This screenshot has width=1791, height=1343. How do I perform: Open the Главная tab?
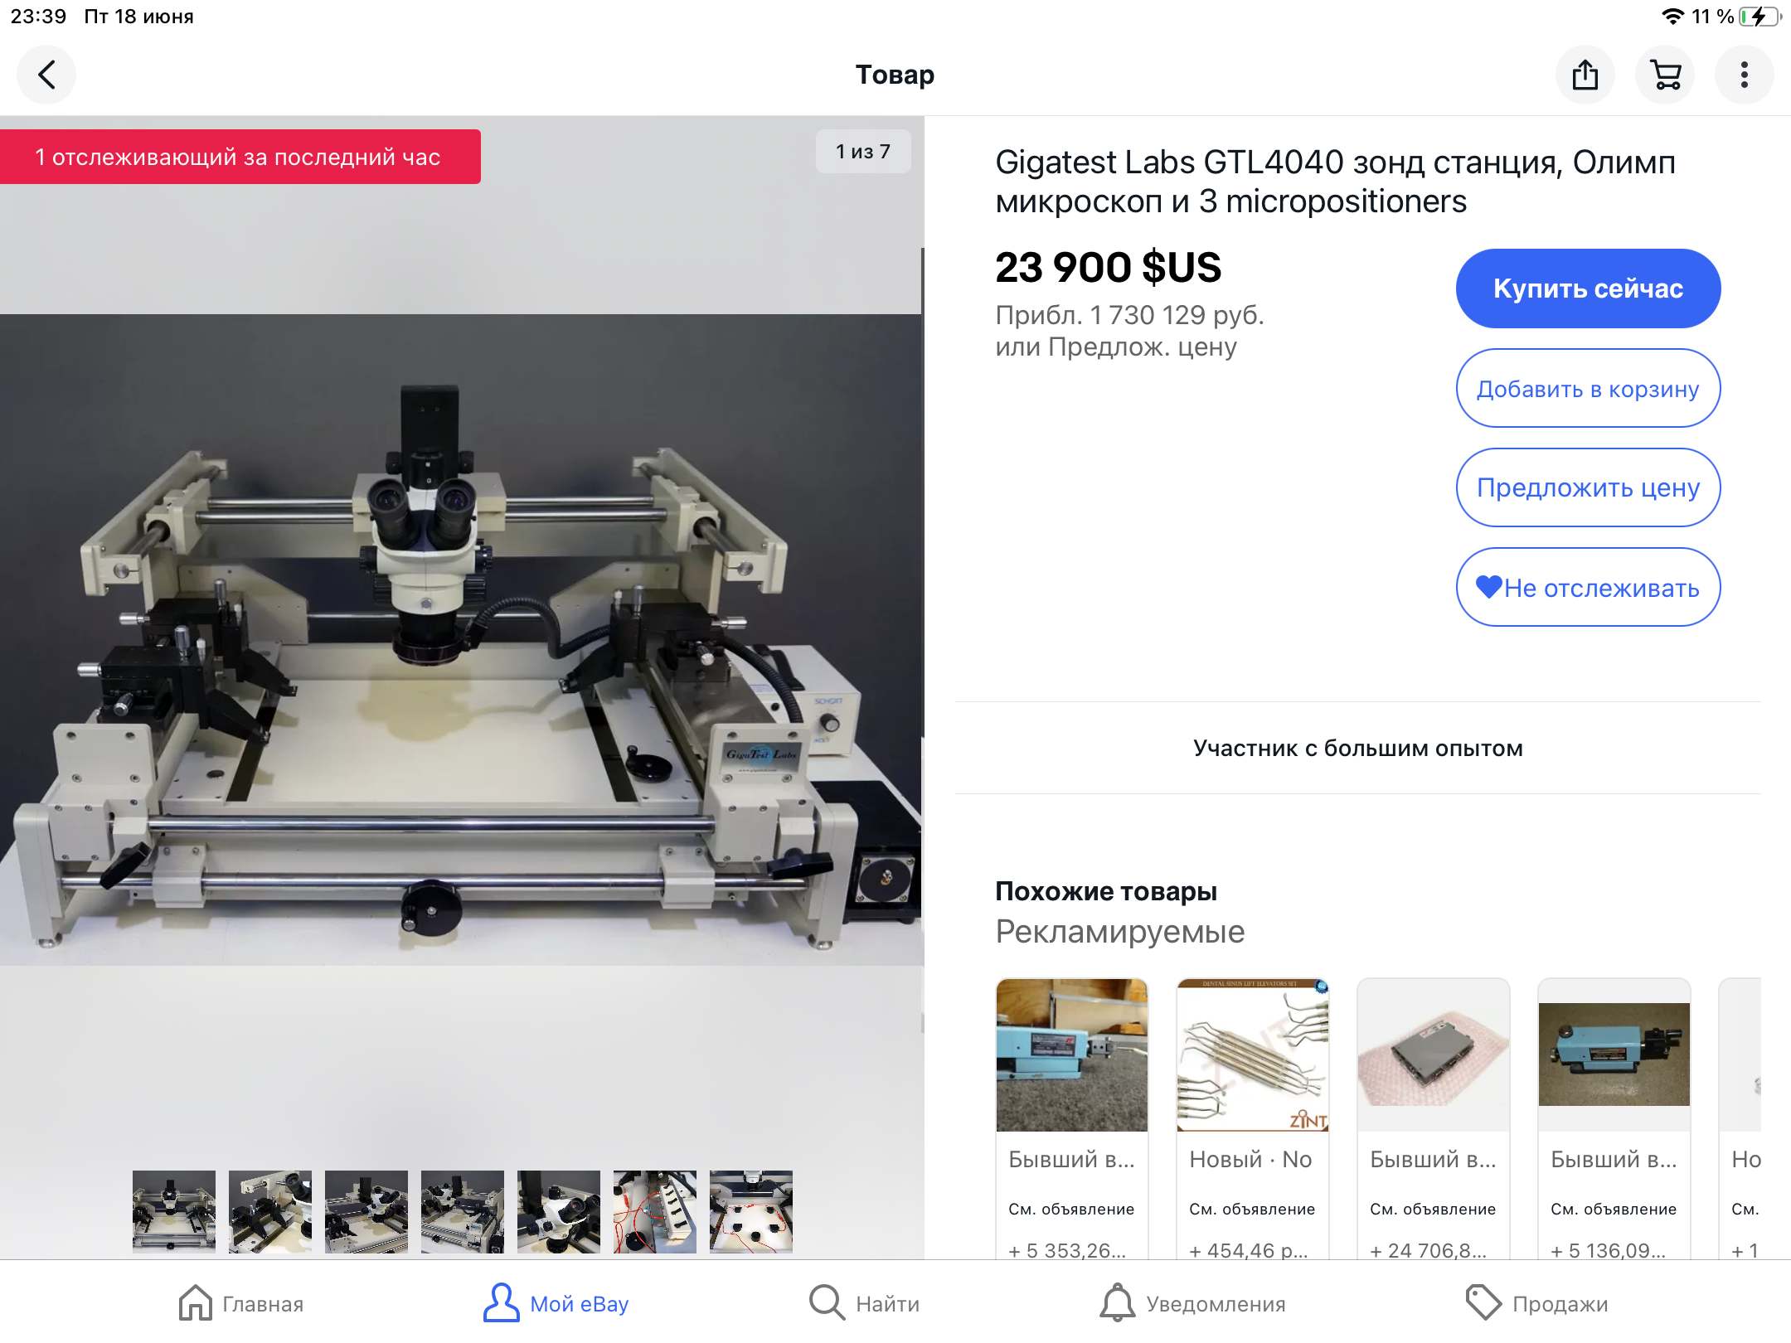pos(241,1303)
